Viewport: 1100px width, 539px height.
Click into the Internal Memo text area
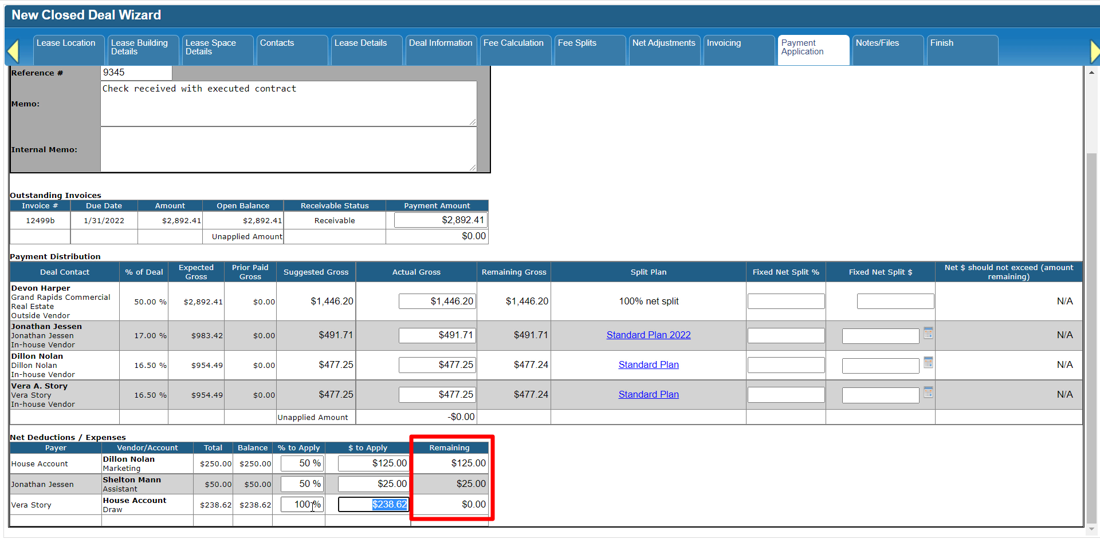coord(288,149)
